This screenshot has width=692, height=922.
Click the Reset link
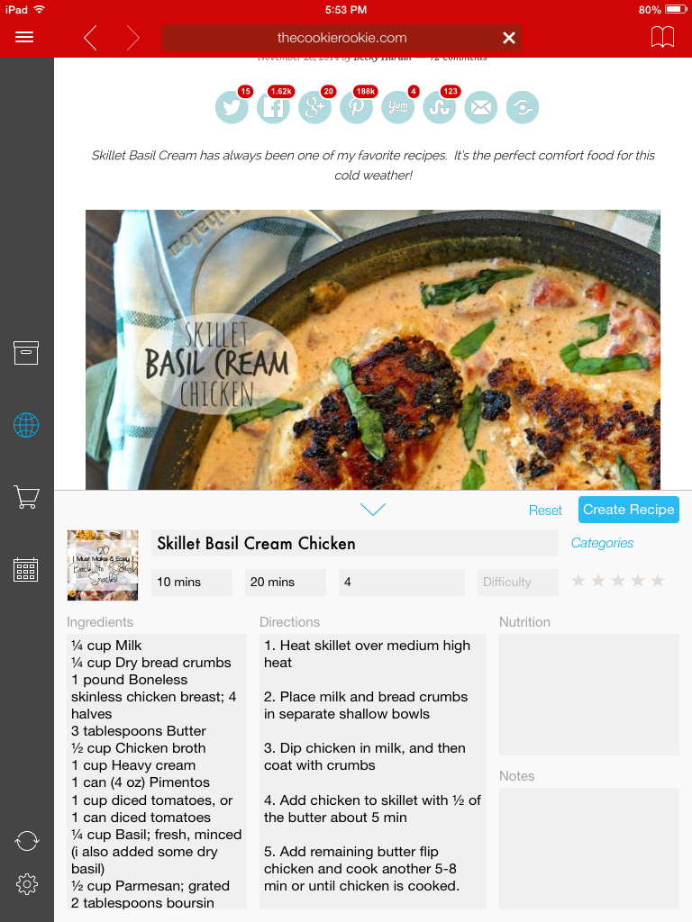tap(545, 511)
